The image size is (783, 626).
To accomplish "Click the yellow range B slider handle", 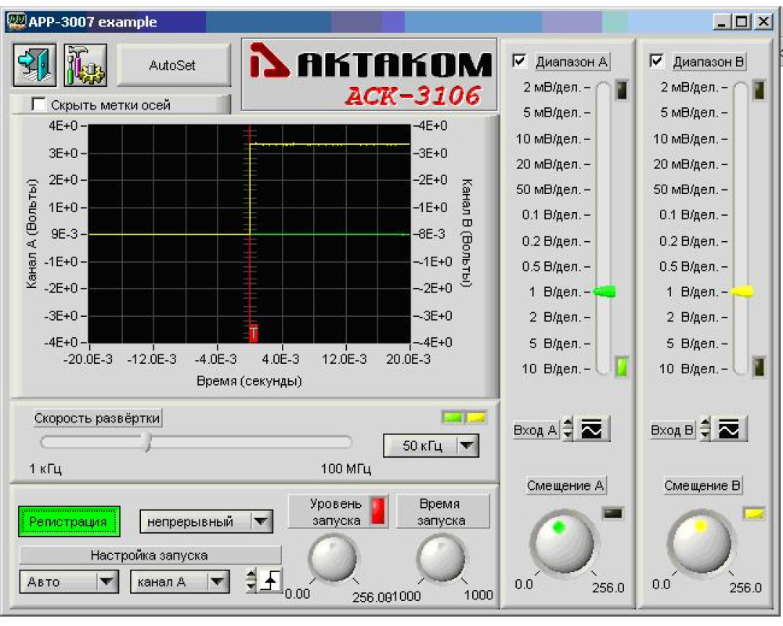I will 742,292.
